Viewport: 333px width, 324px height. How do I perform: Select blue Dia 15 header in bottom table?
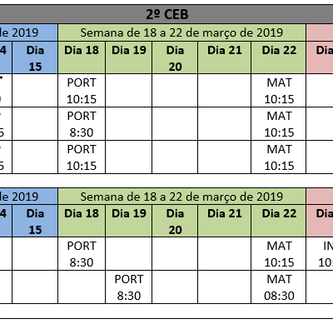click(35, 221)
